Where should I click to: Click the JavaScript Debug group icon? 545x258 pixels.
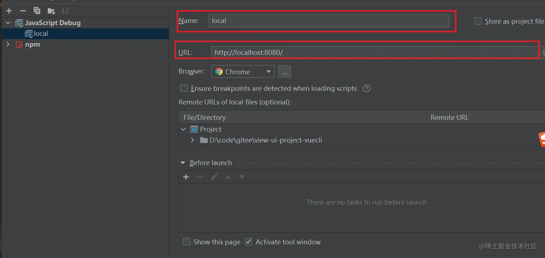pos(19,23)
